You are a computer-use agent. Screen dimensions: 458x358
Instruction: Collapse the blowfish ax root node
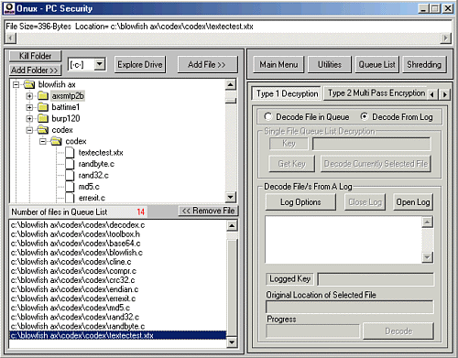(x=16, y=85)
